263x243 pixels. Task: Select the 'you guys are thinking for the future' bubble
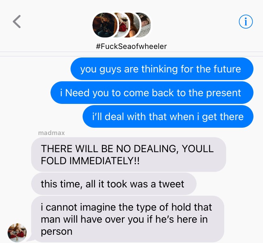tap(162, 69)
